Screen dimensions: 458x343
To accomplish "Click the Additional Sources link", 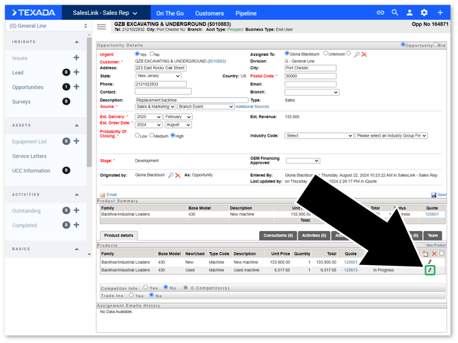I will point(252,107).
